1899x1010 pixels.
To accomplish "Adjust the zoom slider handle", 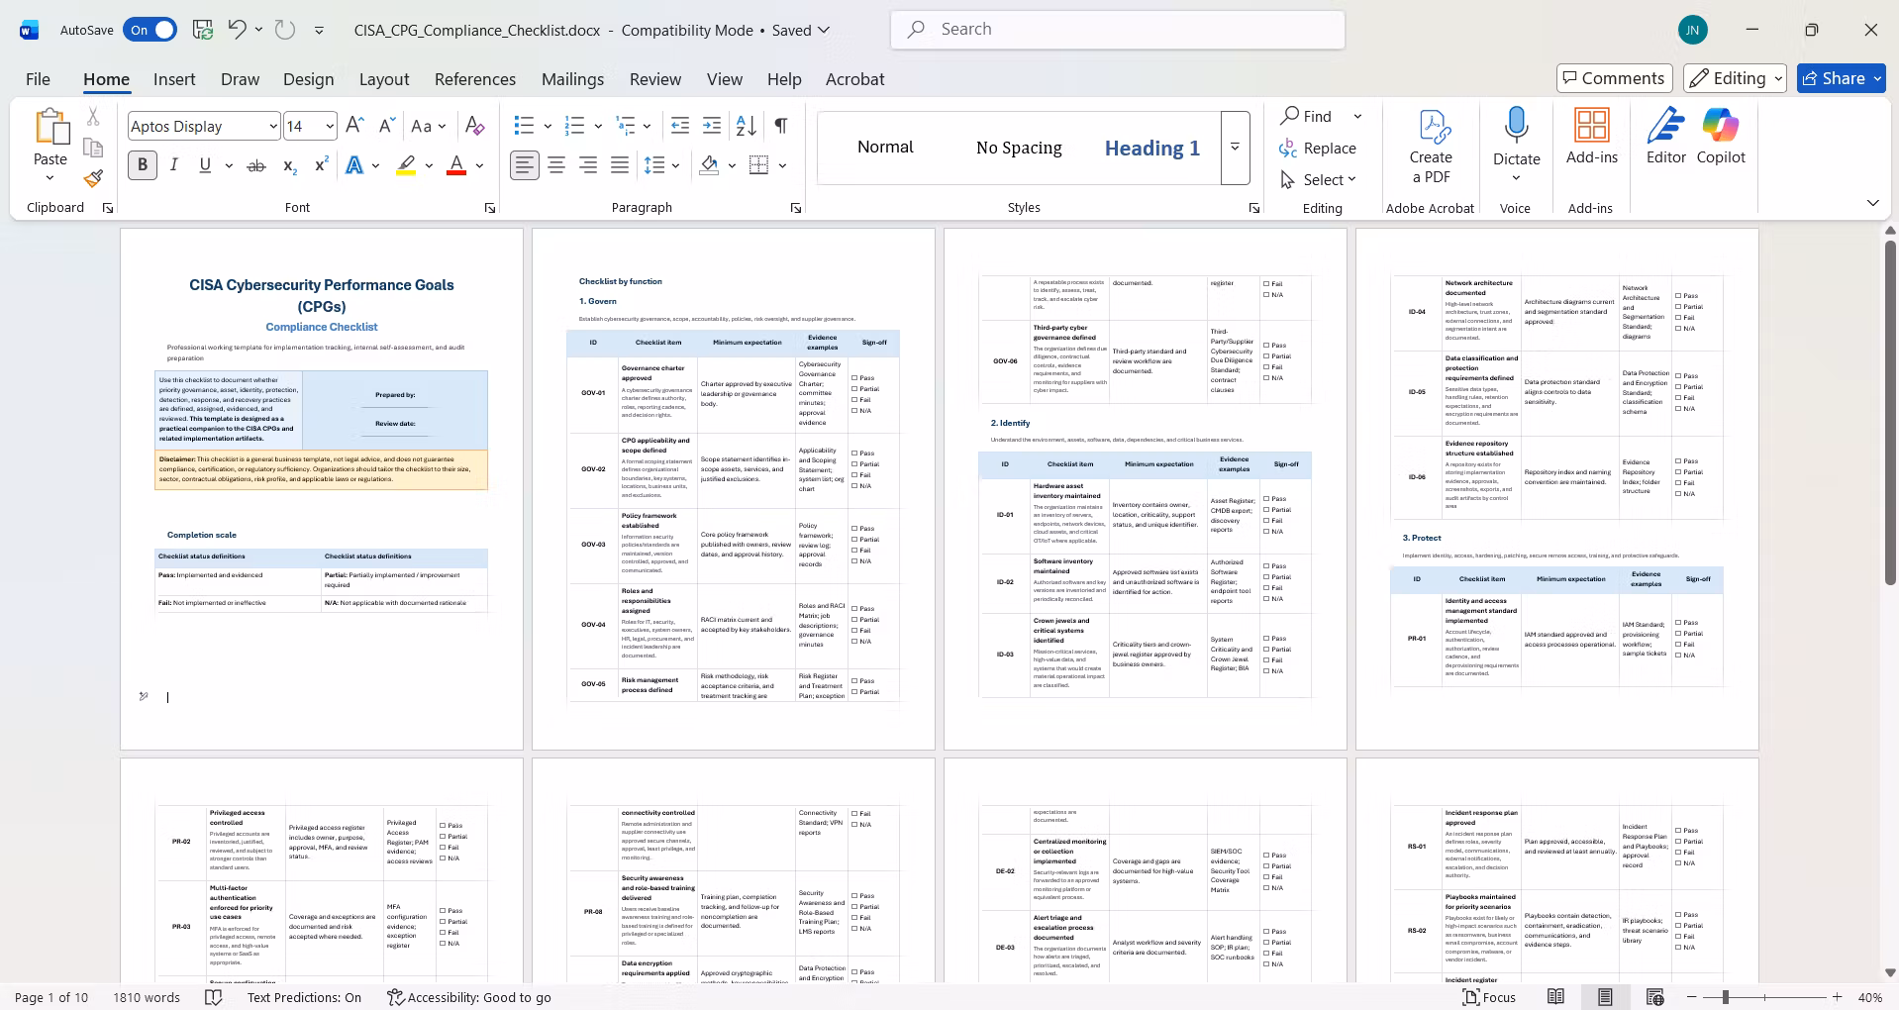I will pyautogui.click(x=1725, y=997).
